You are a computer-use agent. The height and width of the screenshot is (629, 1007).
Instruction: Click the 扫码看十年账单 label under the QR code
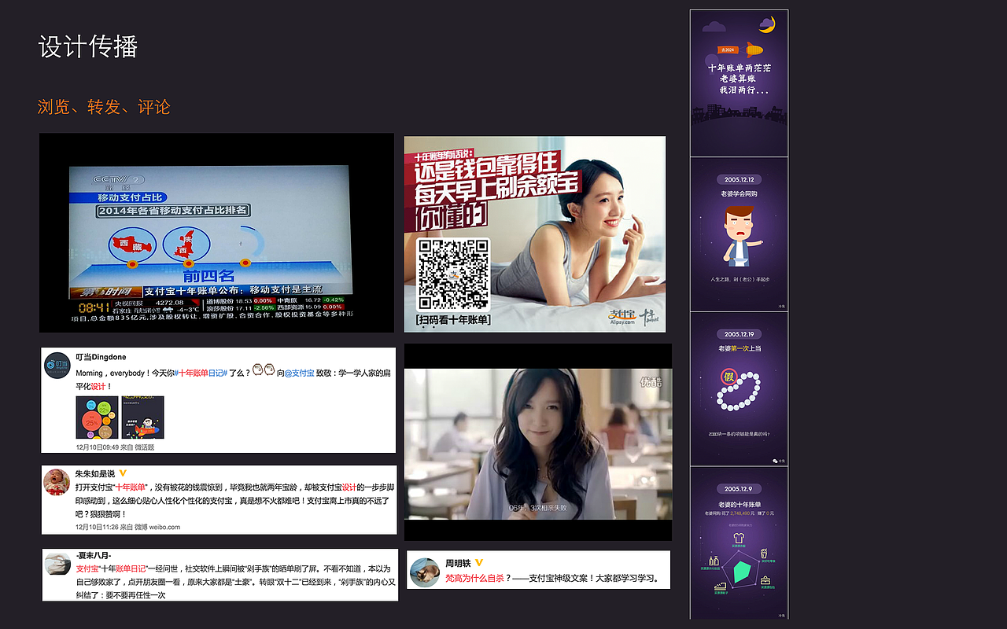pos(453,320)
